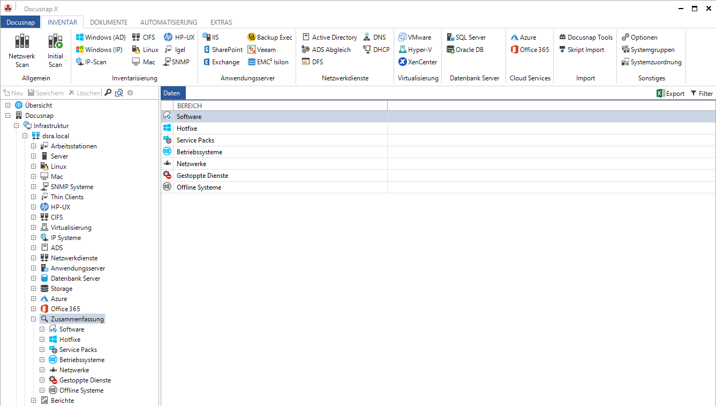Screen dimensions: 716x406
Task: Open VMware virtualization scan
Action: click(415, 37)
